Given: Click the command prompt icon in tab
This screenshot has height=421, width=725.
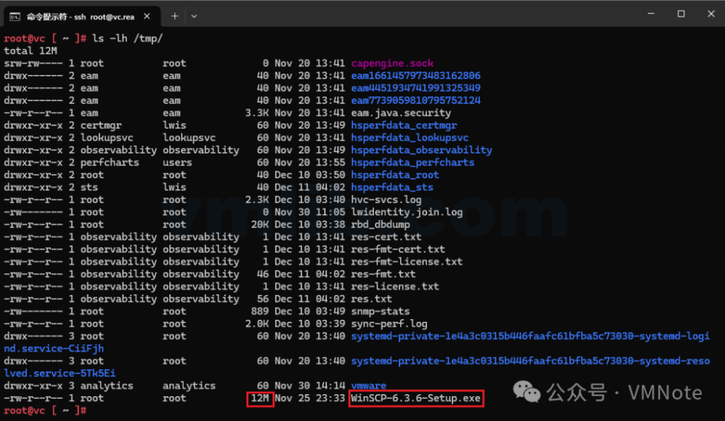Looking at the screenshot, I should click(x=15, y=17).
